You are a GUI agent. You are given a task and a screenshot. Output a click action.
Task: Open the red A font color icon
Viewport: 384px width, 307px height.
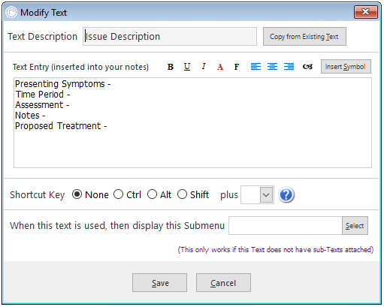point(220,67)
